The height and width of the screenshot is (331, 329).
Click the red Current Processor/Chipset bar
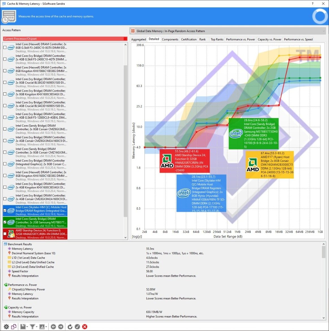click(x=65, y=39)
